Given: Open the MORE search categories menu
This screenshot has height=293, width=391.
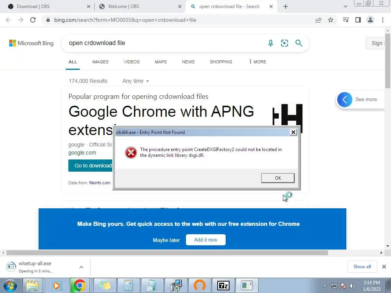Looking at the screenshot, I should pyautogui.click(x=258, y=61).
